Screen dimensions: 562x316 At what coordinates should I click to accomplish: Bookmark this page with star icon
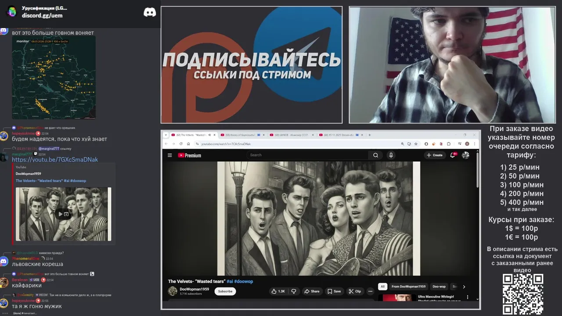coord(416,144)
